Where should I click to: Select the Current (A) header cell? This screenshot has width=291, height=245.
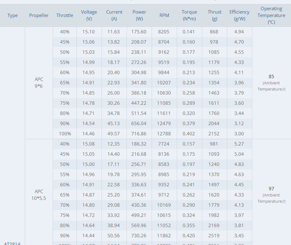coord(114,15)
